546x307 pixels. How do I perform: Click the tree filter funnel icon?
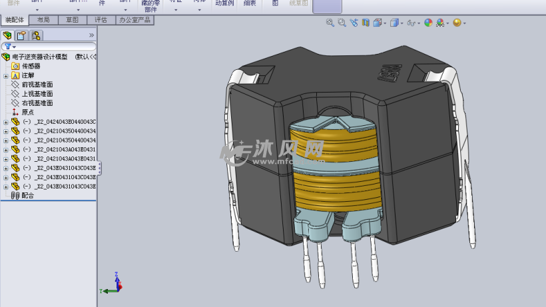[x=8, y=47]
